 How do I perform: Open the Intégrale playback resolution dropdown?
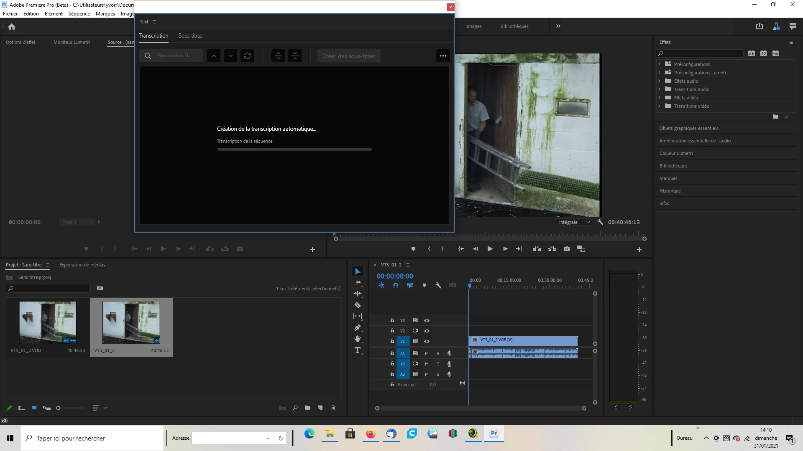pos(574,222)
